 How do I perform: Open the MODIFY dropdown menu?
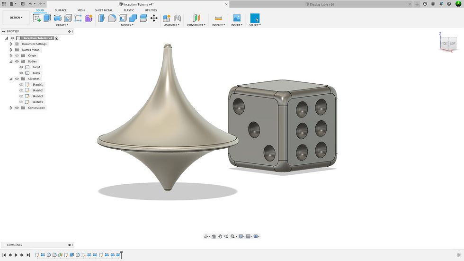(x=127, y=25)
